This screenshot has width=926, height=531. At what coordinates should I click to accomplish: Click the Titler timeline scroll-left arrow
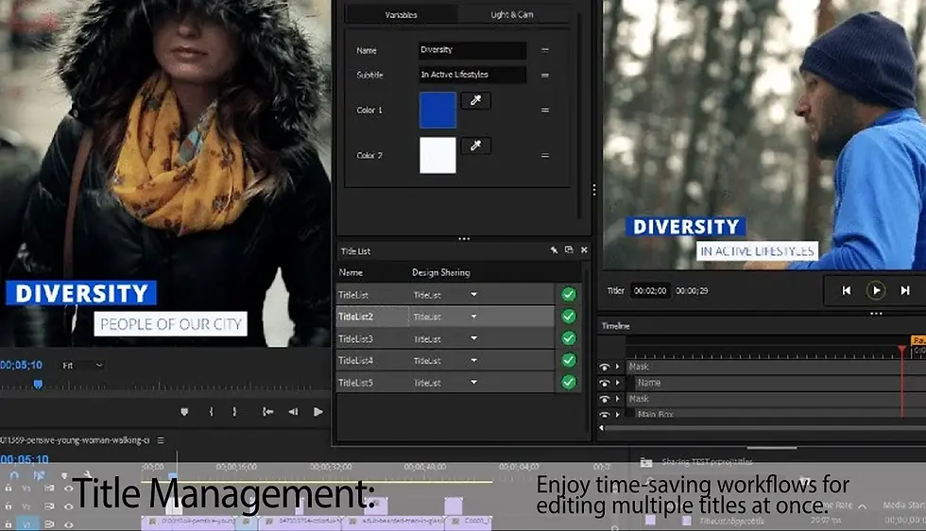(x=602, y=428)
